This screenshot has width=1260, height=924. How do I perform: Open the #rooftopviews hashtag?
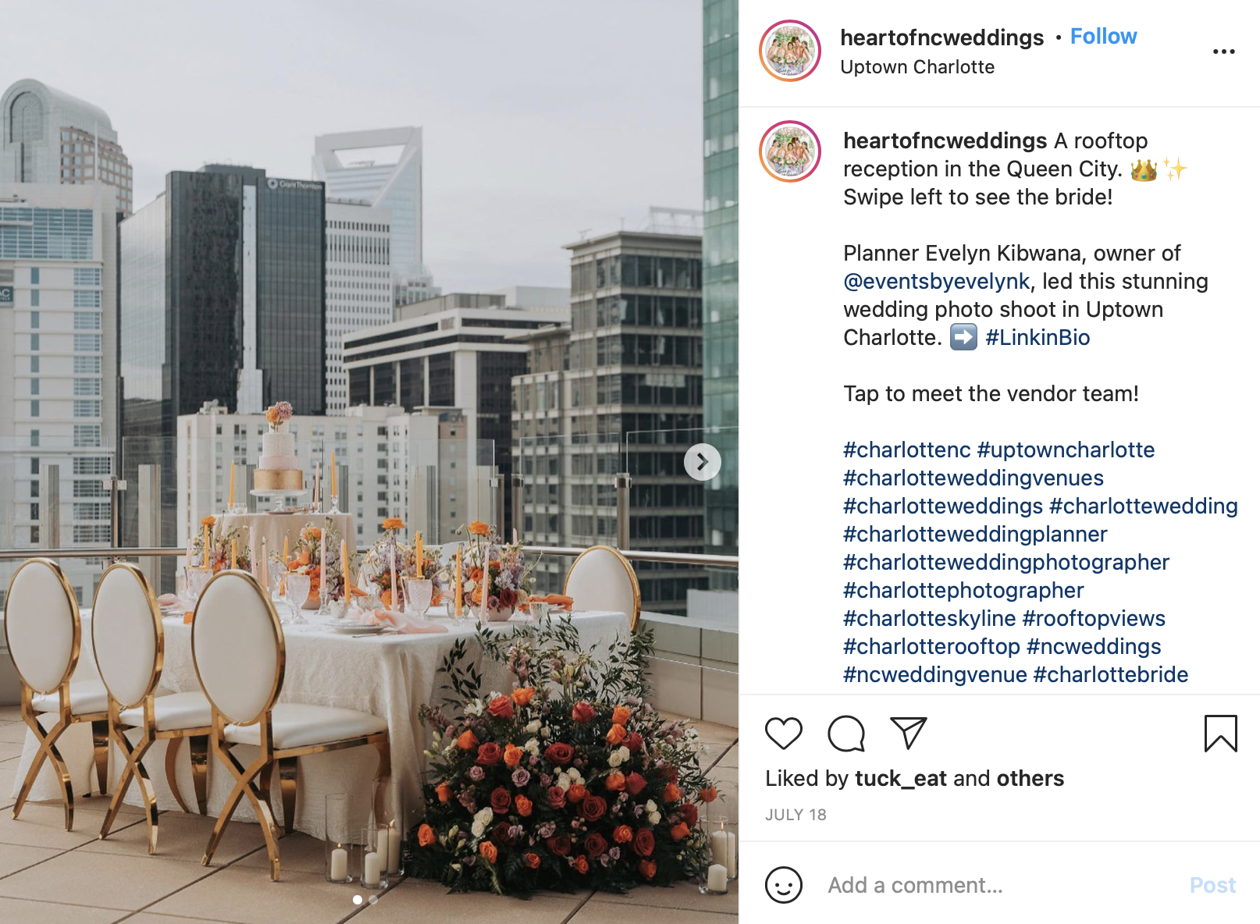point(1094,618)
